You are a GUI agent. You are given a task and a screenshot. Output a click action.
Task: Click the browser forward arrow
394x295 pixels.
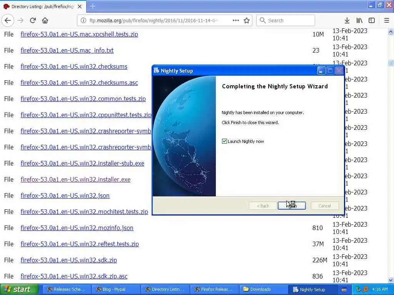tap(20, 20)
